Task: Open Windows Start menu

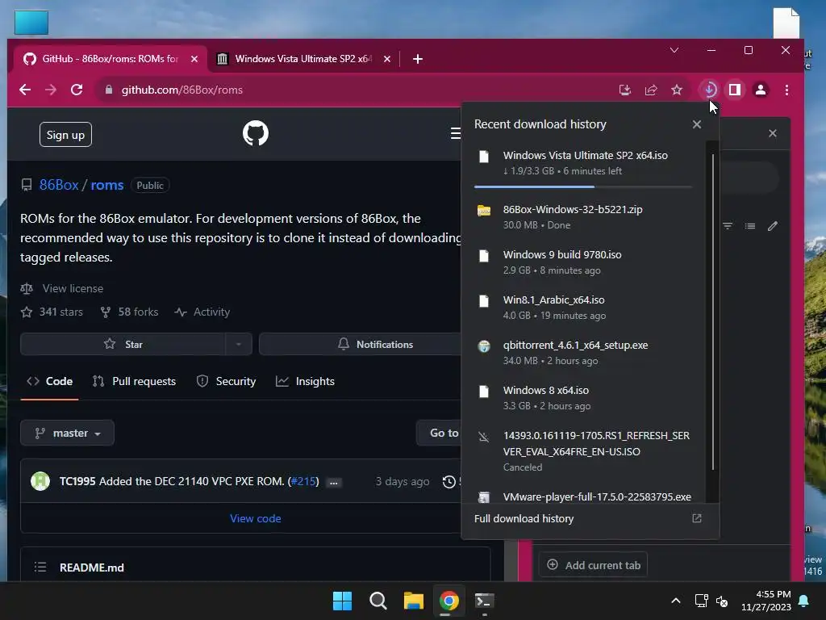Action: pyautogui.click(x=342, y=601)
